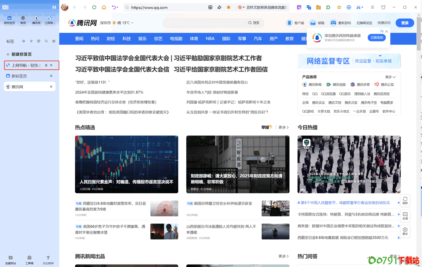Click the 登录 button
Image resolution: width=422 pixels, height=267 pixels.
405,23
